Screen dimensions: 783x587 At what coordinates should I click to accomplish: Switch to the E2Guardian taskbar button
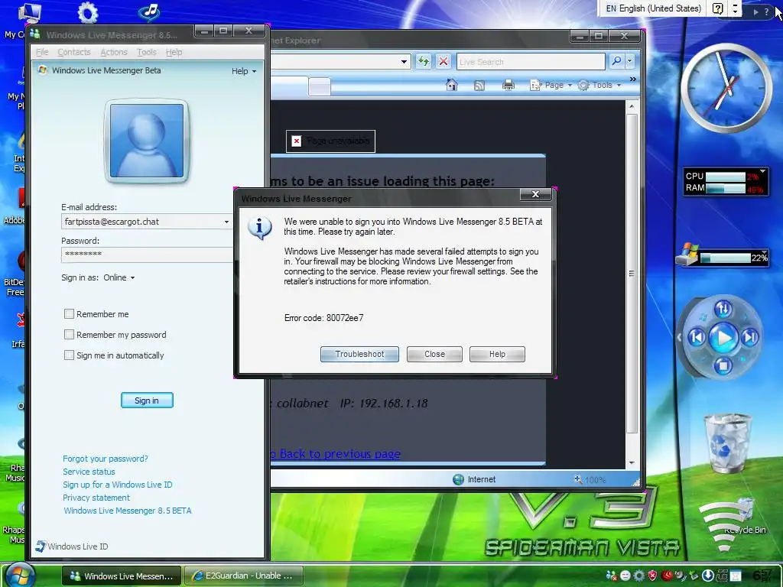243,576
